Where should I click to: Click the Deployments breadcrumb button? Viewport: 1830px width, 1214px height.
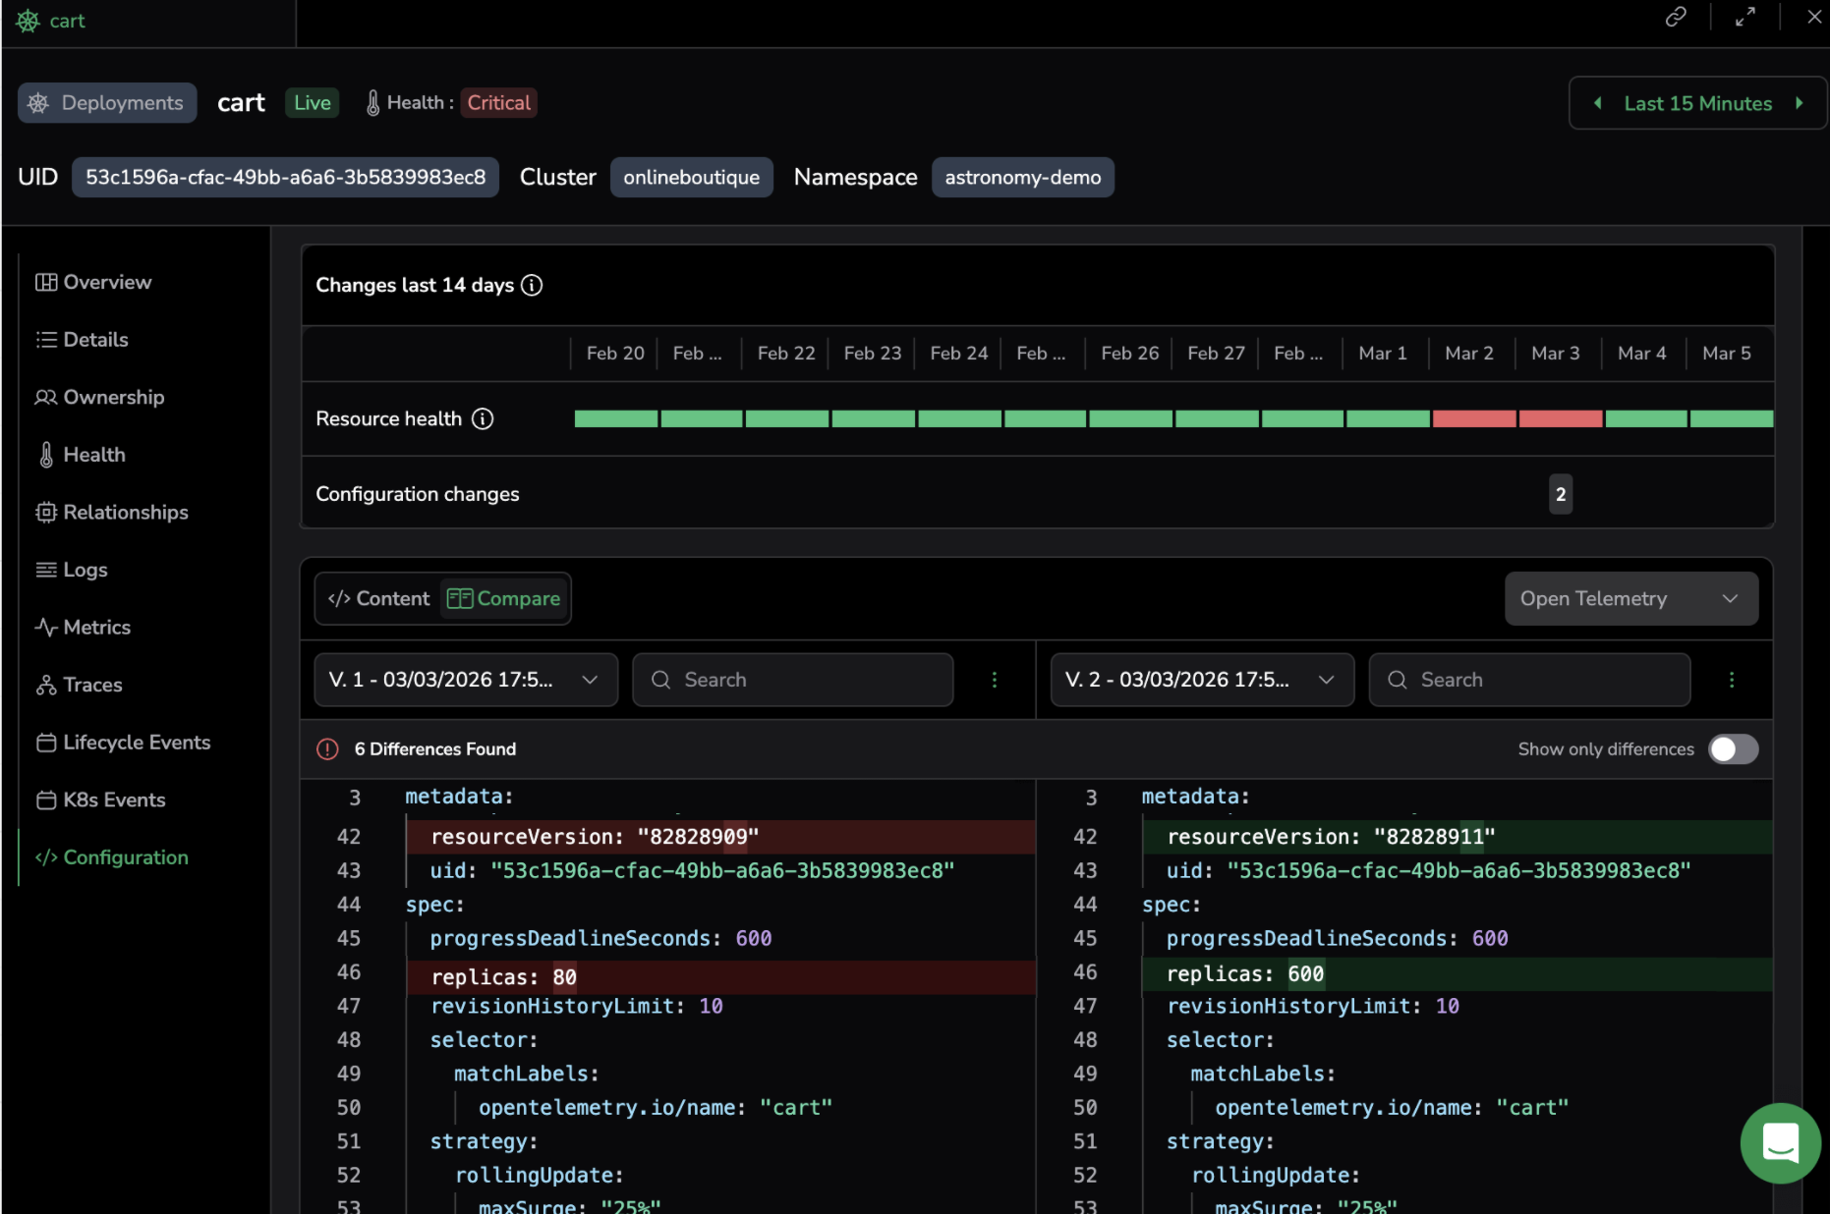pyautogui.click(x=107, y=103)
